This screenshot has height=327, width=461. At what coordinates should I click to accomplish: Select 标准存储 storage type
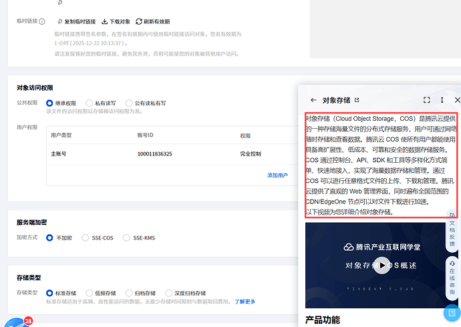[49, 293]
